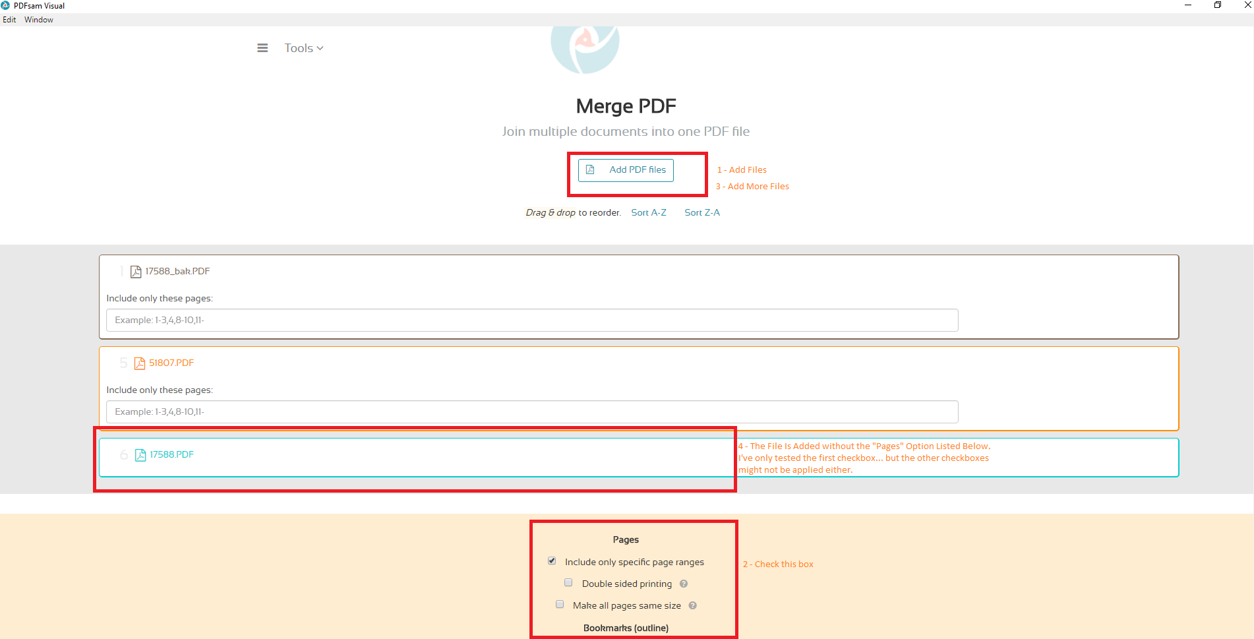Screen dimensions: 1254x639
Task: Expand the Bookmarks outline section
Action: [626, 628]
